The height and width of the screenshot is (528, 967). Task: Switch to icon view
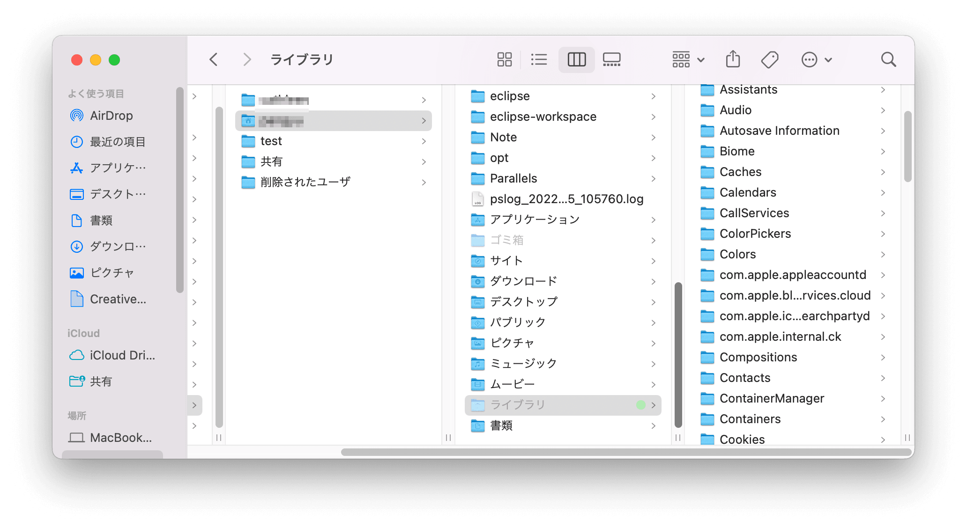[504, 59]
